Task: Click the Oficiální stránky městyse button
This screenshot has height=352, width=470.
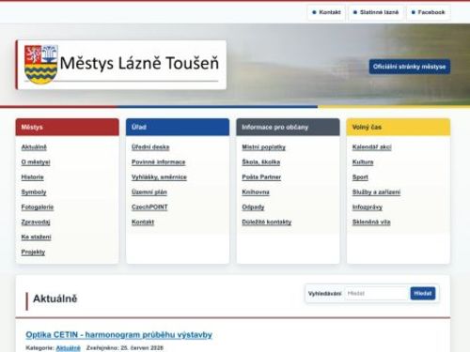Action: [409, 67]
